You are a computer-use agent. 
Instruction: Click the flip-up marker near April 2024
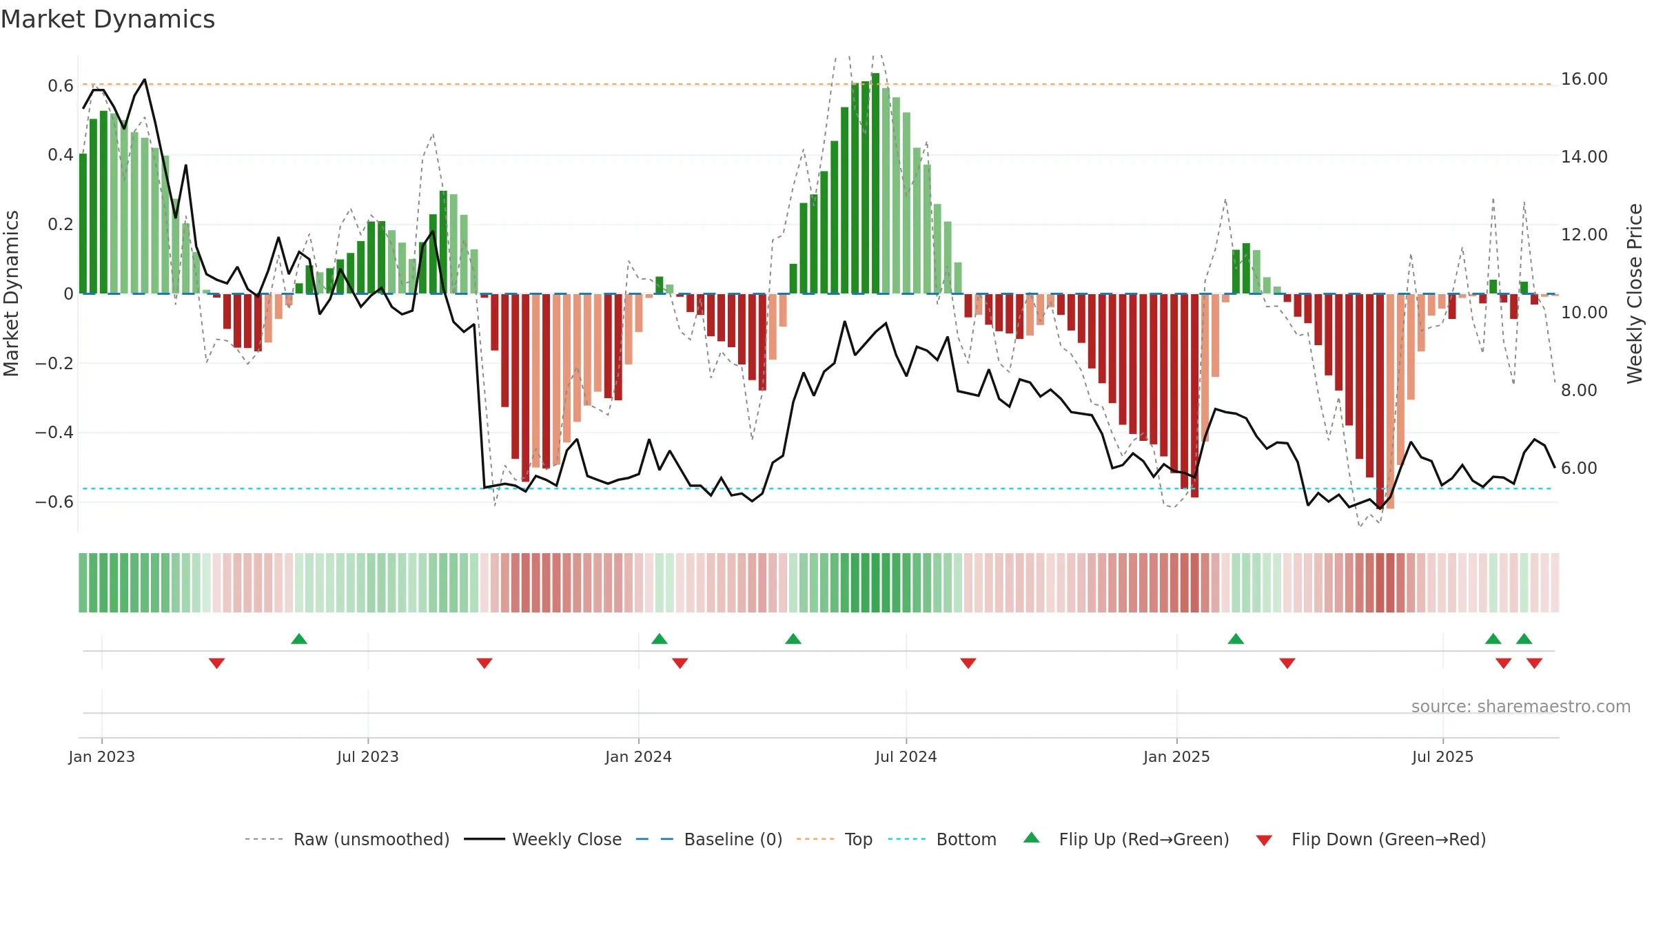pos(793,639)
